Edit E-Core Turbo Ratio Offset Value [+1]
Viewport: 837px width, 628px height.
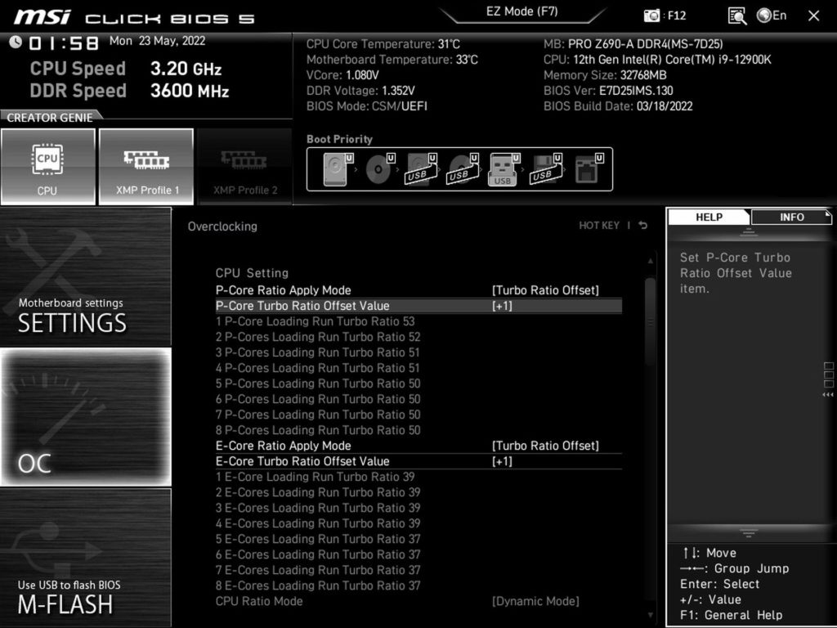(502, 461)
